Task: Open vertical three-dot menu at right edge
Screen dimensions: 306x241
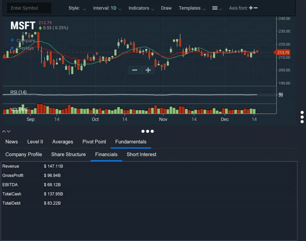Action: [302, 117]
